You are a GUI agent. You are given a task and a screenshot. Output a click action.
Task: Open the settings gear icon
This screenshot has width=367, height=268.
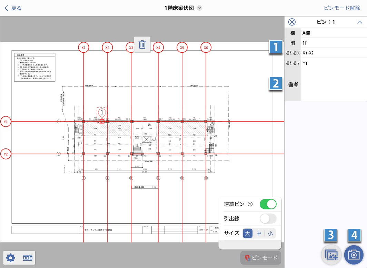tap(11, 258)
